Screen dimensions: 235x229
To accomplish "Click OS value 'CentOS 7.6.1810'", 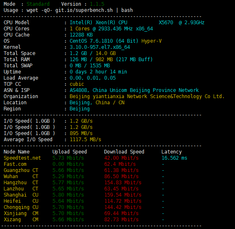I will click(91, 41).
